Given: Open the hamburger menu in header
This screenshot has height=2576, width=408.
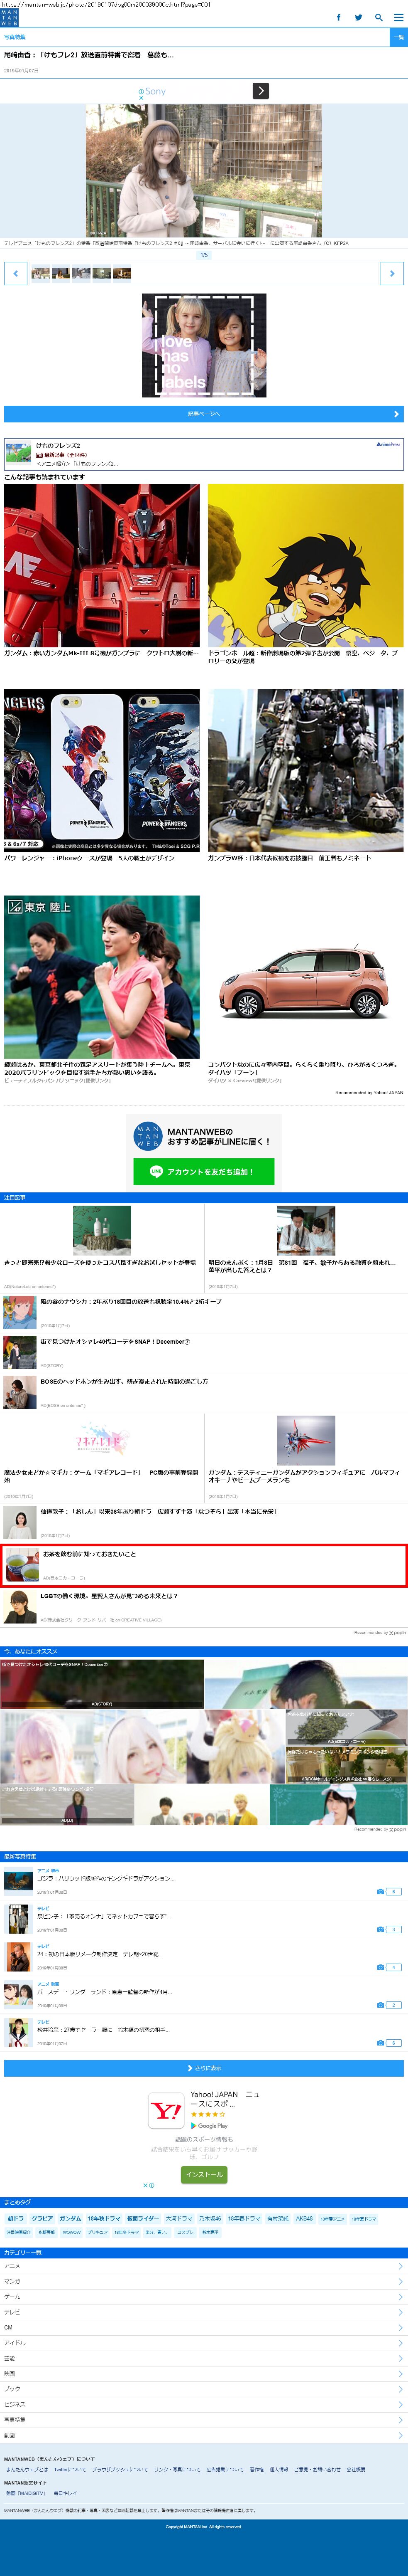Looking at the screenshot, I should [399, 17].
